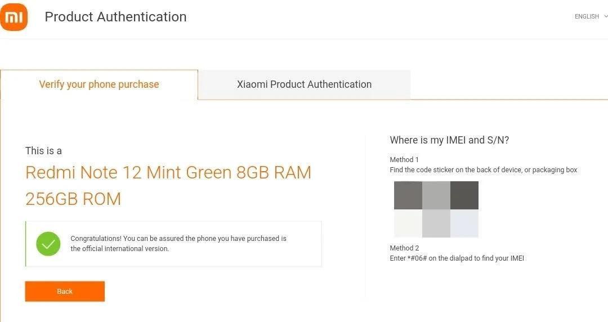Click the Method 1 label
The image size is (608, 322).
click(404, 160)
